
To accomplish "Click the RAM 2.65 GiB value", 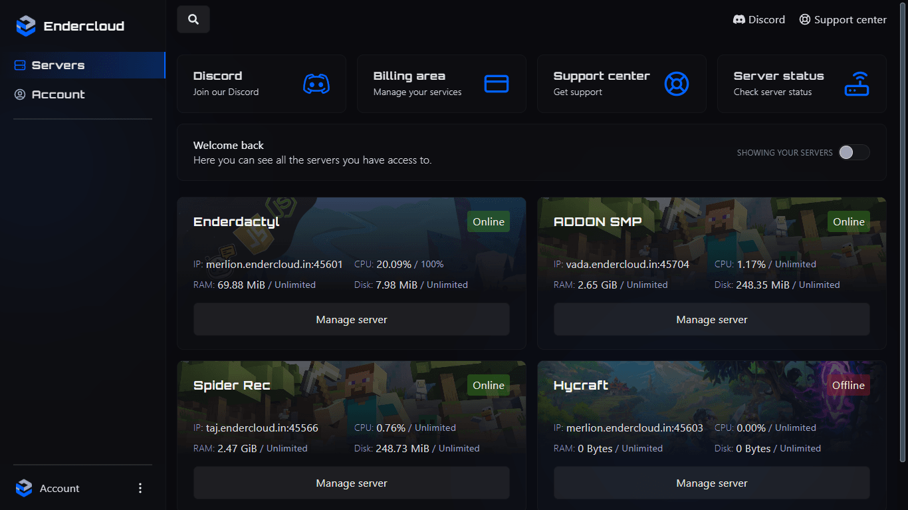I will [x=598, y=285].
